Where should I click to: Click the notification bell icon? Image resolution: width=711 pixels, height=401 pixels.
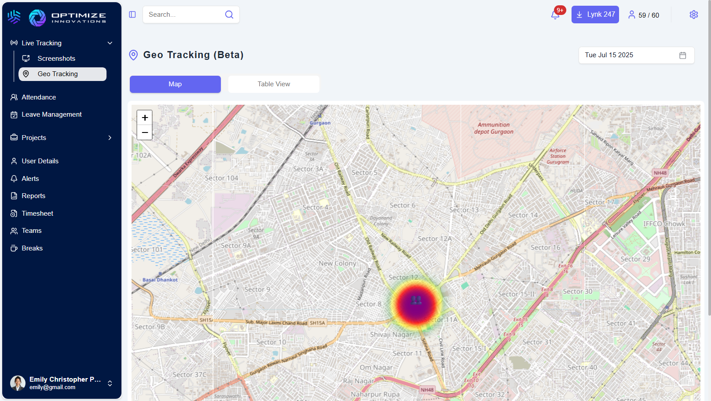555,15
